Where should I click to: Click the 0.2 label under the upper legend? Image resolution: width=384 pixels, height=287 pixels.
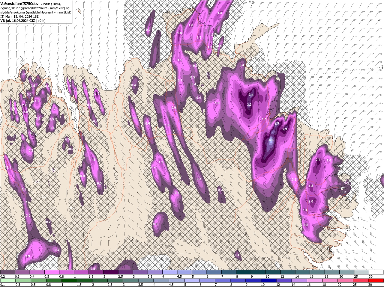coord(2,276)
